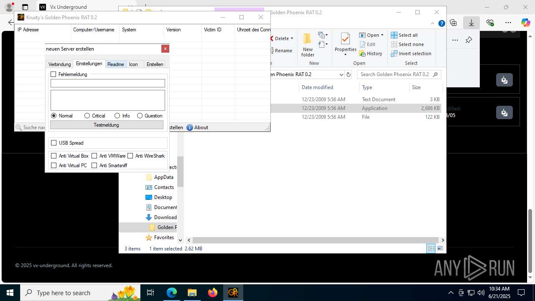Select the Critical radio button

tap(87, 116)
